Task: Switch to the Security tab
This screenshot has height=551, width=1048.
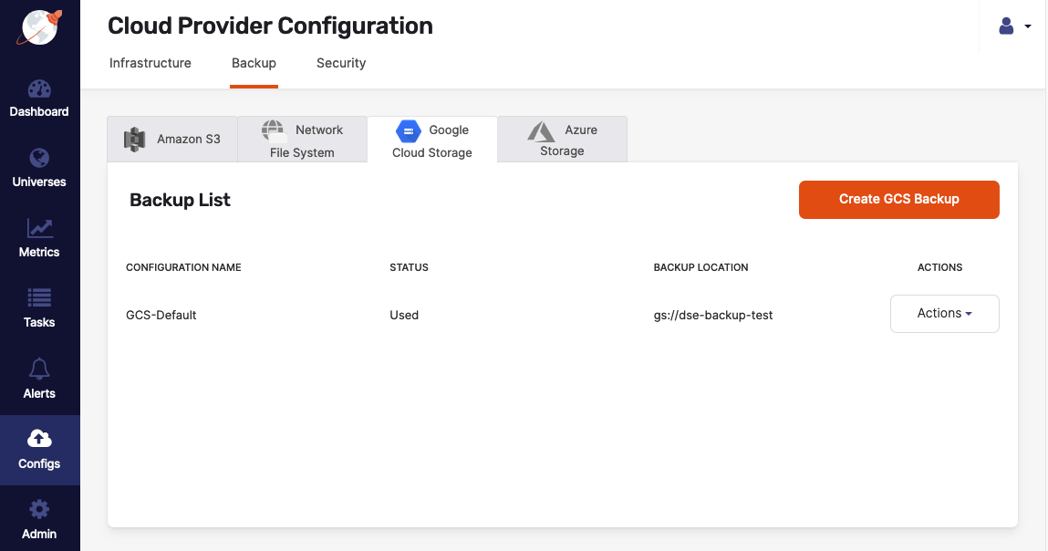Action: coord(341,63)
